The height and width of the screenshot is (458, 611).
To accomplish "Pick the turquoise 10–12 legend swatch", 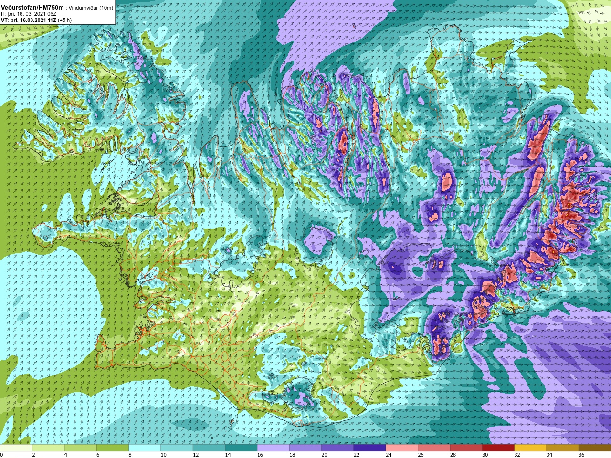I will coord(177,448).
